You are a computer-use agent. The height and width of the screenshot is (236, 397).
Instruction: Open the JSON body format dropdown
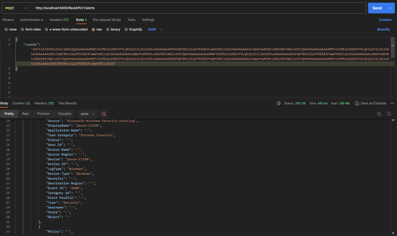[154, 29]
